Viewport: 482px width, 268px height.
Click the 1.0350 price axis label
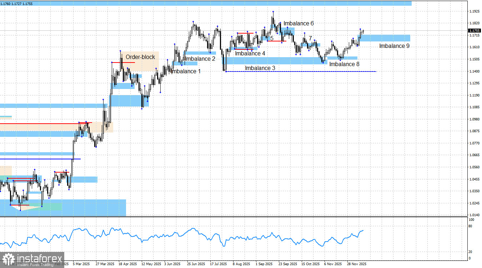tap(475, 191)
